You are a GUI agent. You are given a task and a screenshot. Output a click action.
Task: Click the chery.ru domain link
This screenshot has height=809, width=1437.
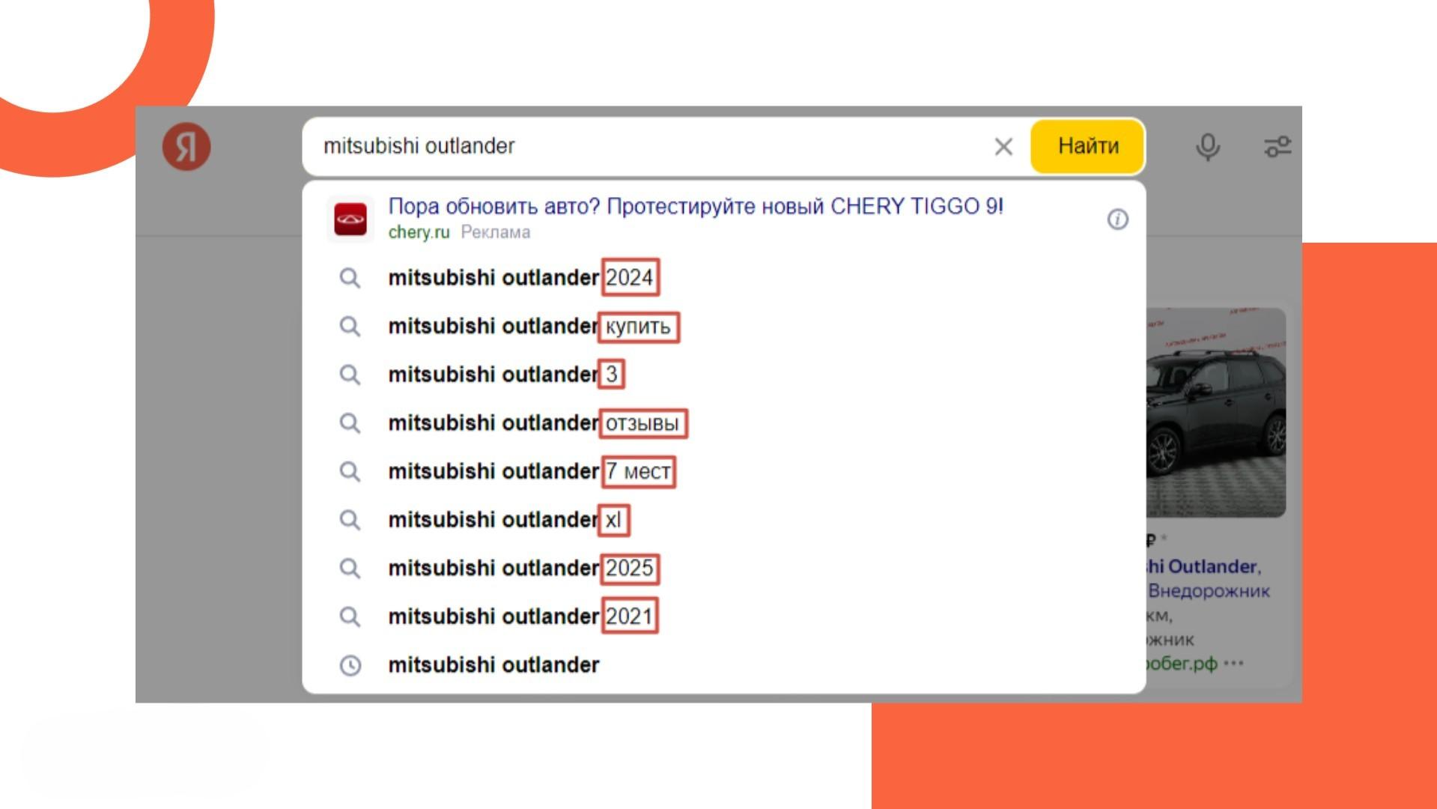pyautogui.click(x=419, y=232)
